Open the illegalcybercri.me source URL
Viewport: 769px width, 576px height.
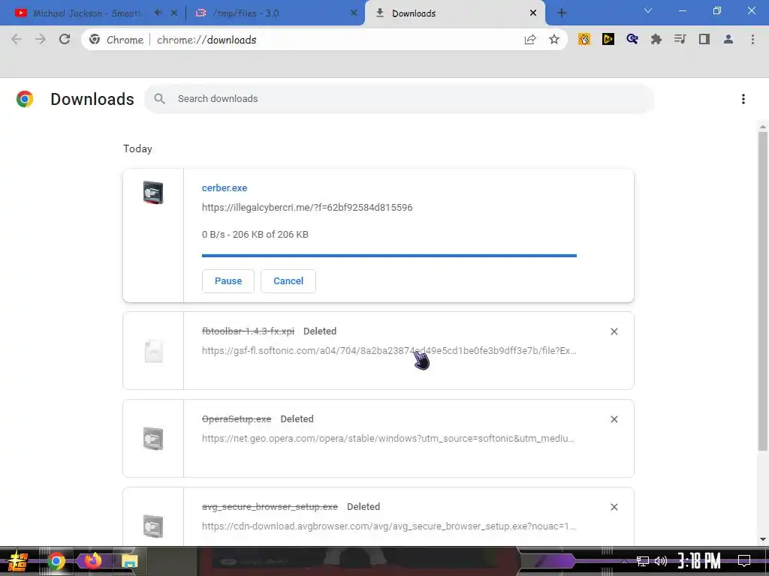click(307, 207)
